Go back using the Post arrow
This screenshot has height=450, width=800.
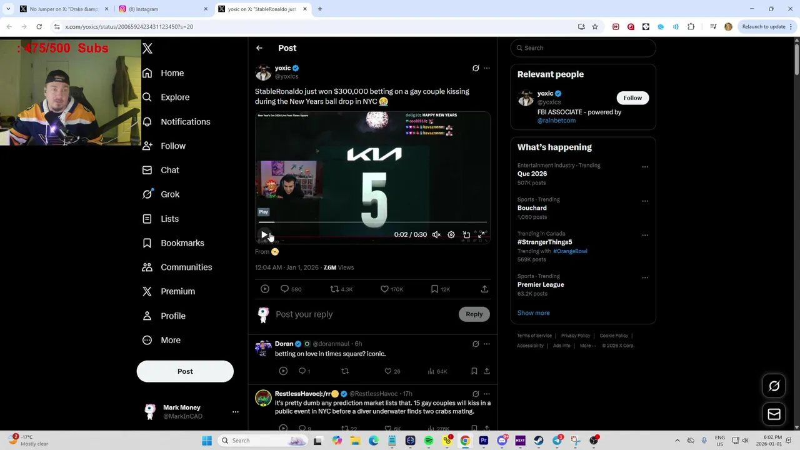[x=259, y=48]
